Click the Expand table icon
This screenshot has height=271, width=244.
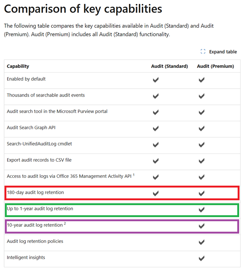click(x=203, y=52)
